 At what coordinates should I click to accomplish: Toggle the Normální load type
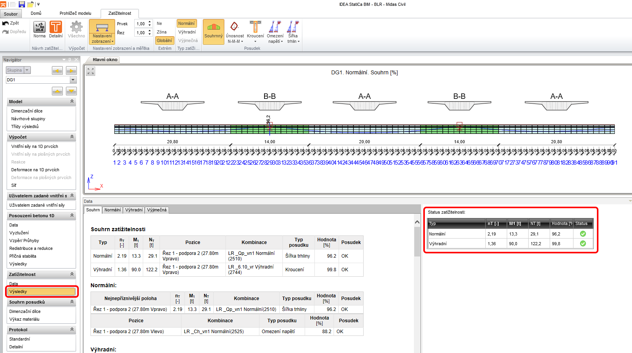pos(186,23)
